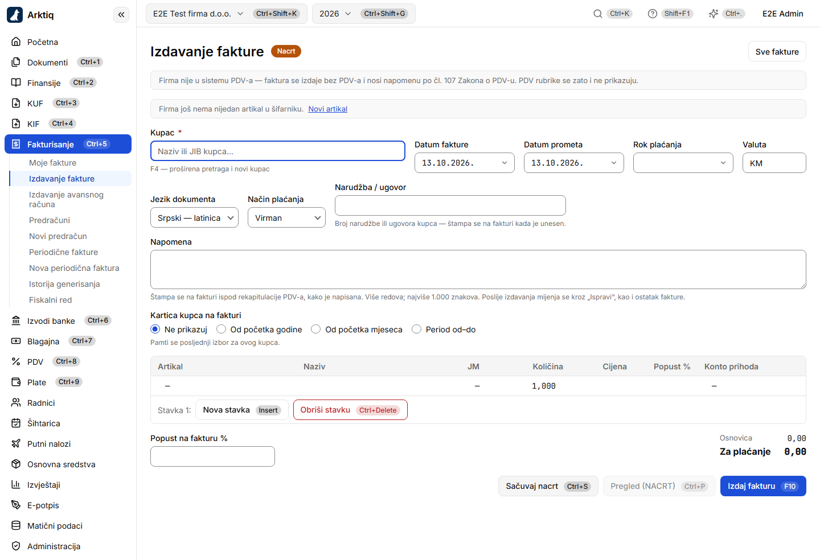This screenshot has height=560, width=820.
Task: Open the company selector E2E Test firma
Action: pyautogui.click(x=227, y=14)
